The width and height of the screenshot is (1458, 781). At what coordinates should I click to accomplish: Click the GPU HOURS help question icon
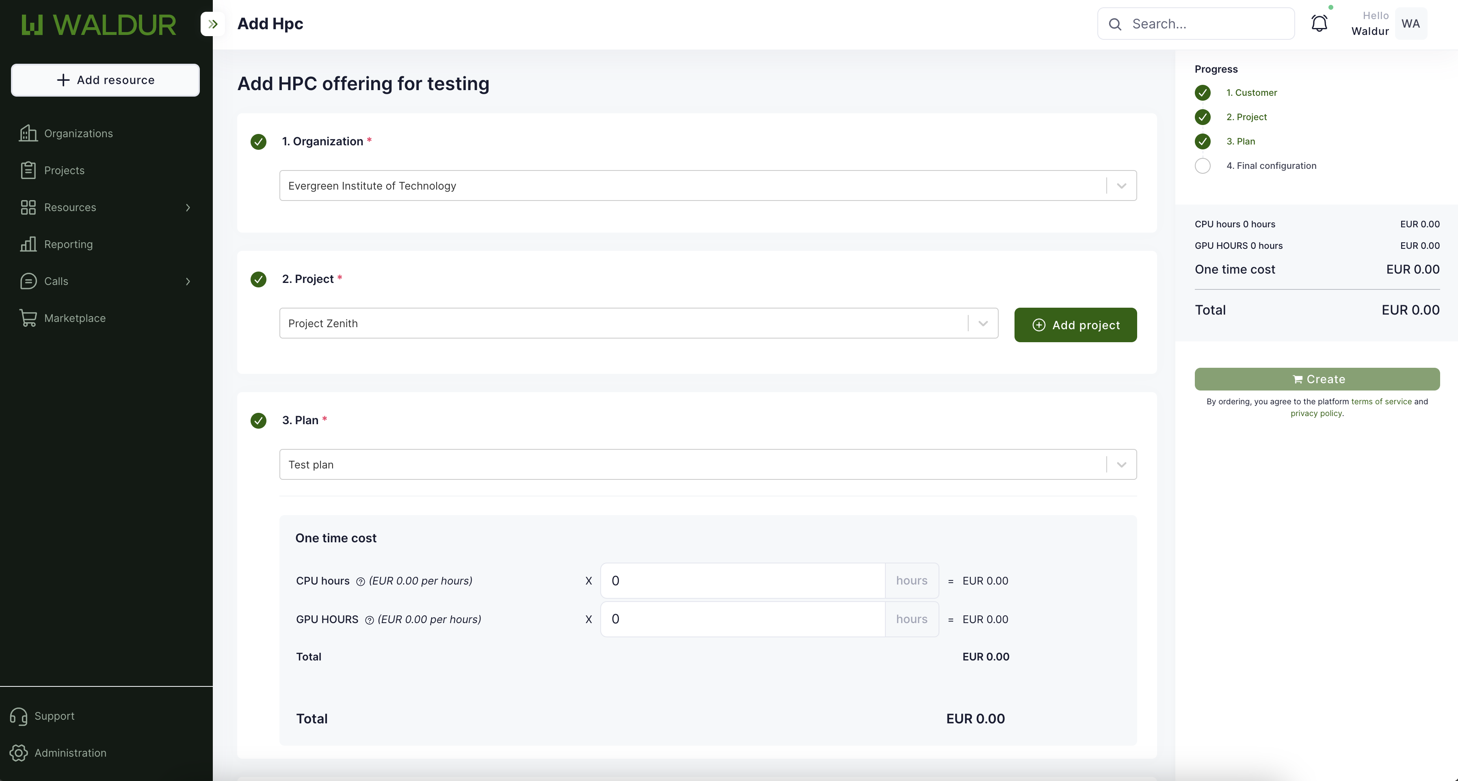[369, 620]
